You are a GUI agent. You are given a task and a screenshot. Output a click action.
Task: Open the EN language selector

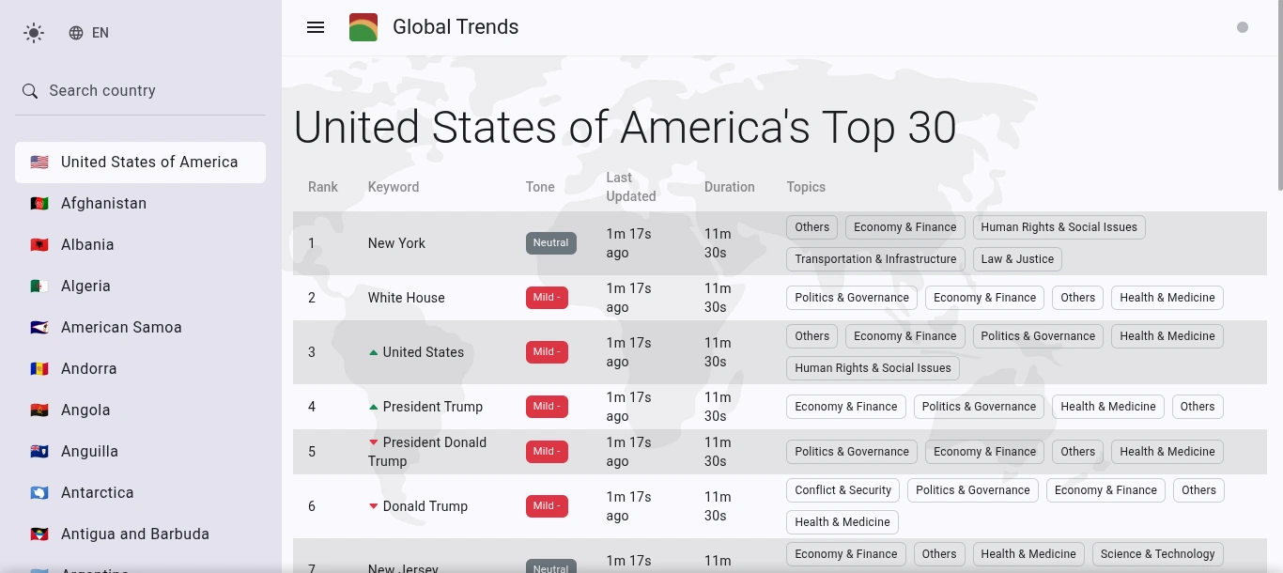[x=89, y=33]
